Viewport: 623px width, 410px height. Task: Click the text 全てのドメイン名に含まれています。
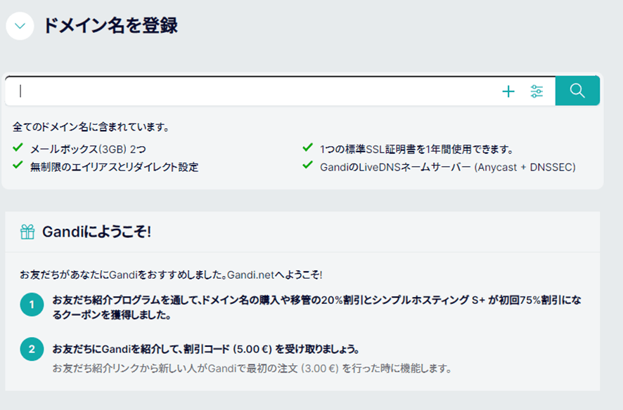click(x=91, y=127)
